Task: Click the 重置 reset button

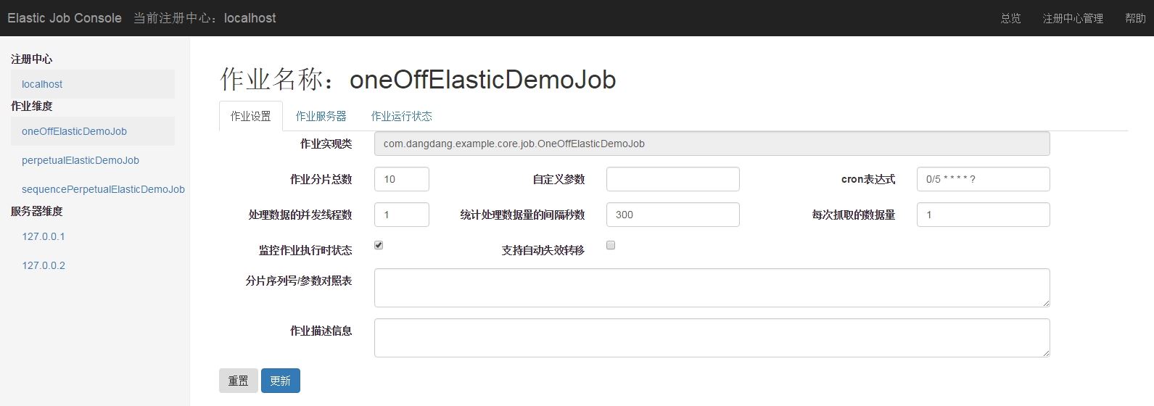Action: 238,381
